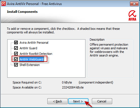Select the AntiVir Guard component label
This screenshot has height=108, width=140.
(28, 48)
